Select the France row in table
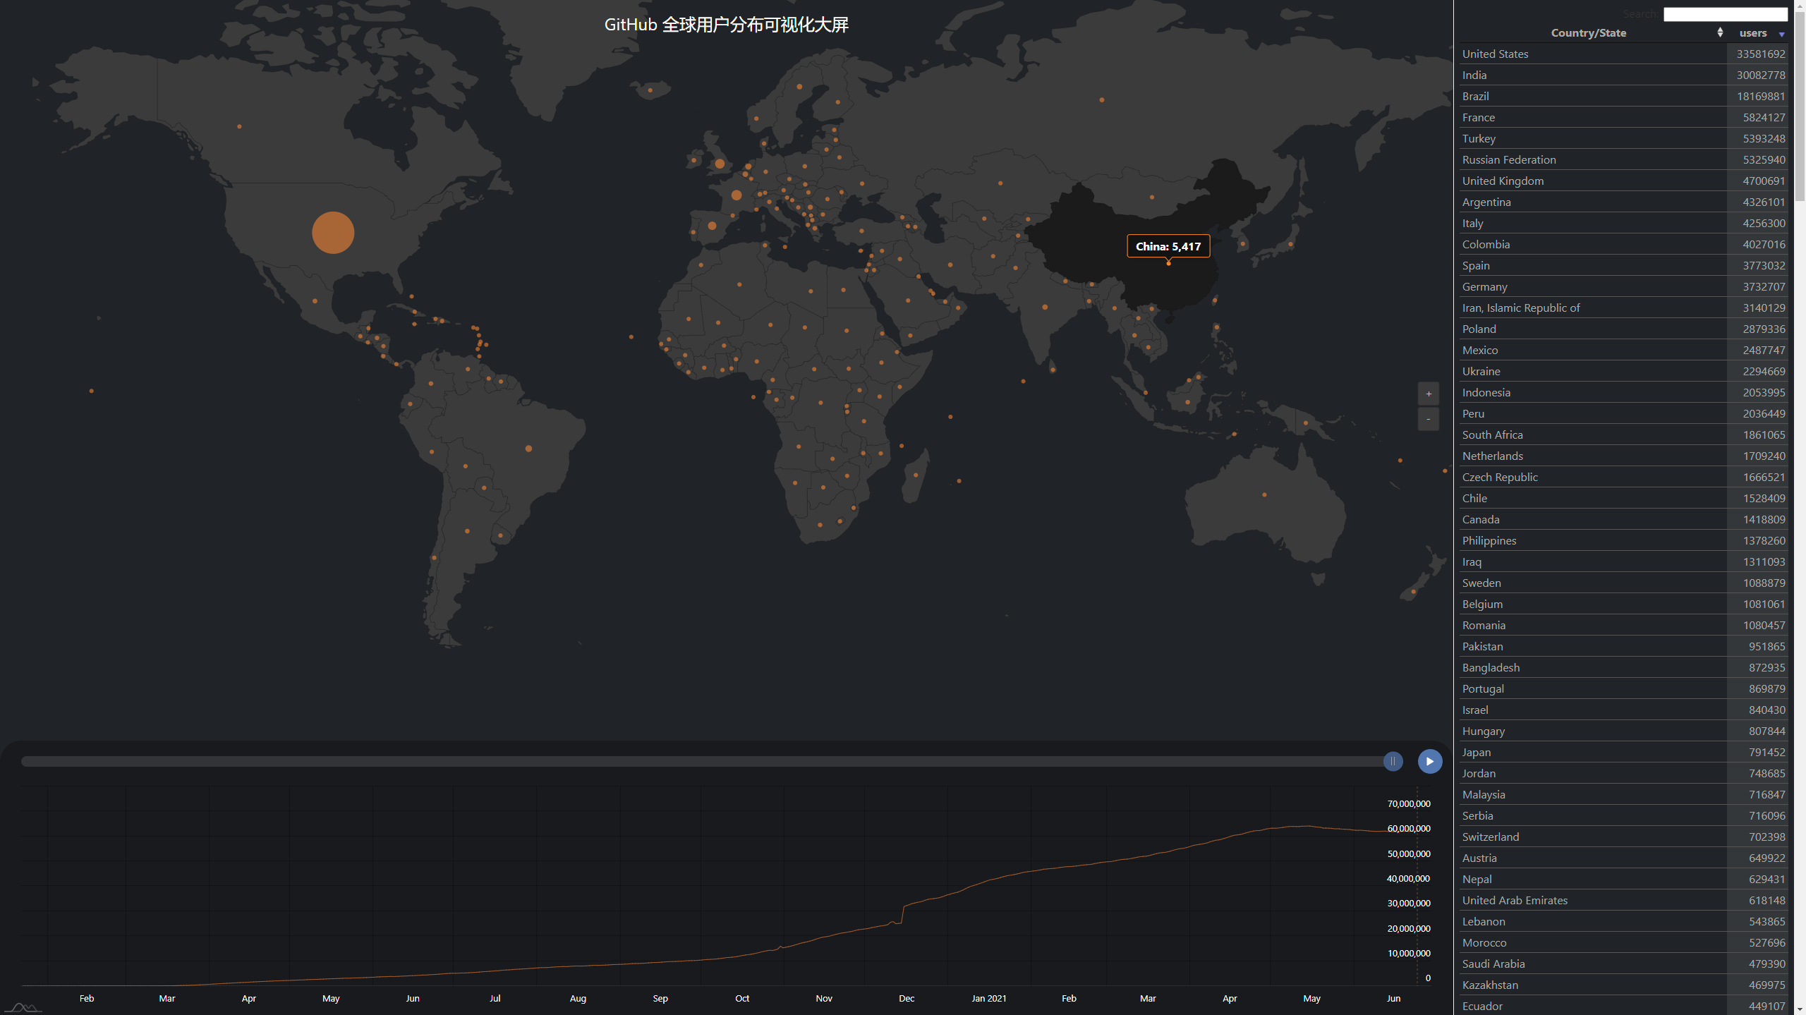Screen dimensions: 1806x1015 pyautogui.click(x=1623, y=117)
